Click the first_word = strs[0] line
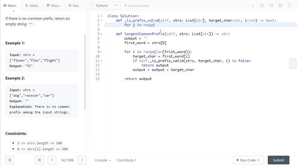Viewport: 297px width, 167px height. (145, 43)
